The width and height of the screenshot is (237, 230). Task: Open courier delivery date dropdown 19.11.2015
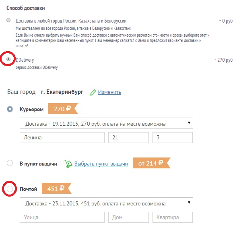pyautogui.click(x=106, y=123)
